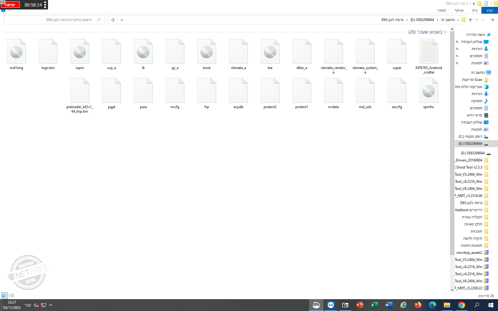Launch Firefox from the taskbar
The width and height of the screenshot is (498, 311).
click(x=418, y=305)
